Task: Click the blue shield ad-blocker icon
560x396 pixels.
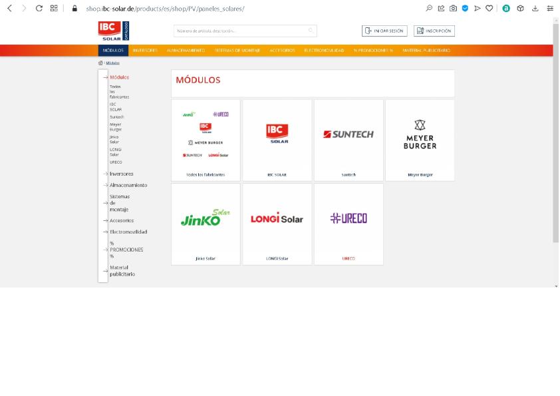Action: tap(465, 8)
